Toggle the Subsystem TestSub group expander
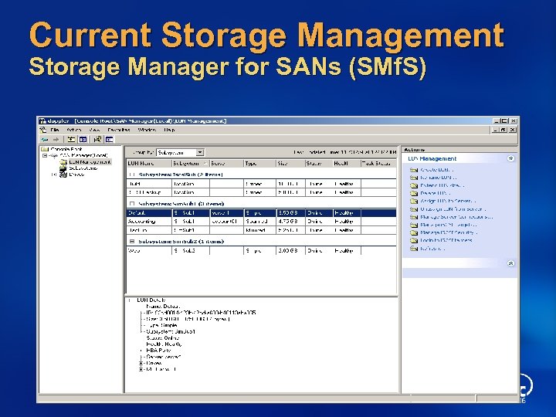Viewport: 556px width, 417px height. [132, 175]
